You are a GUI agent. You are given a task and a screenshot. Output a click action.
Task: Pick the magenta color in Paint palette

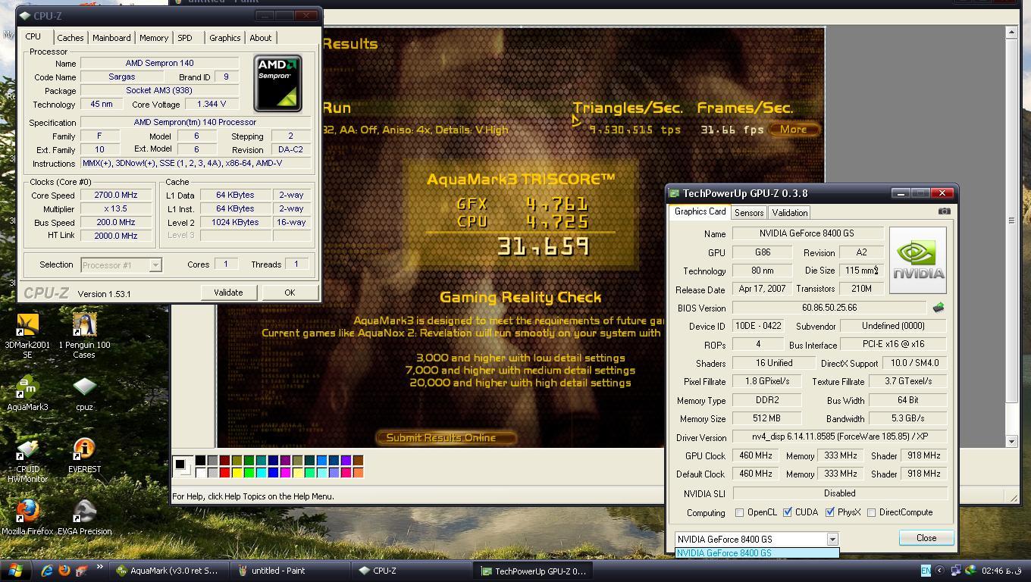285,473
